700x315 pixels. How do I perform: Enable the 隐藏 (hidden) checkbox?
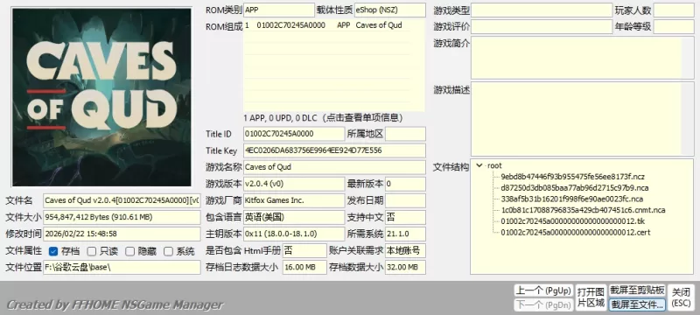click(x=129, y=251)
